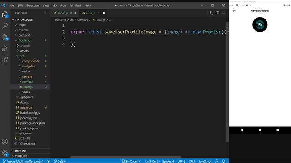Open the Go menu
291x163 pixels.
[x=55, y=5]
